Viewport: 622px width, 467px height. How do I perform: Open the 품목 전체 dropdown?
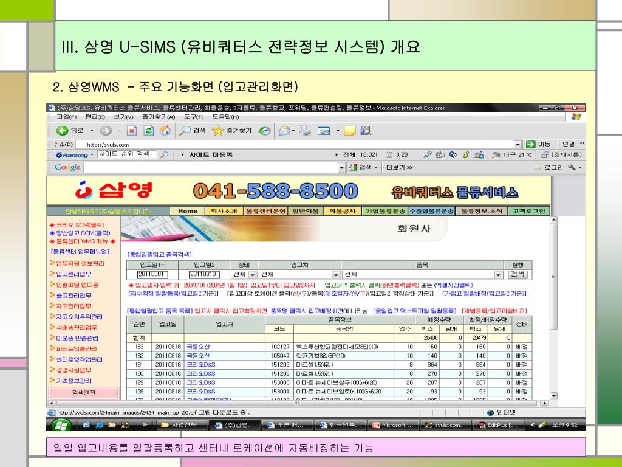click(423, 275)
